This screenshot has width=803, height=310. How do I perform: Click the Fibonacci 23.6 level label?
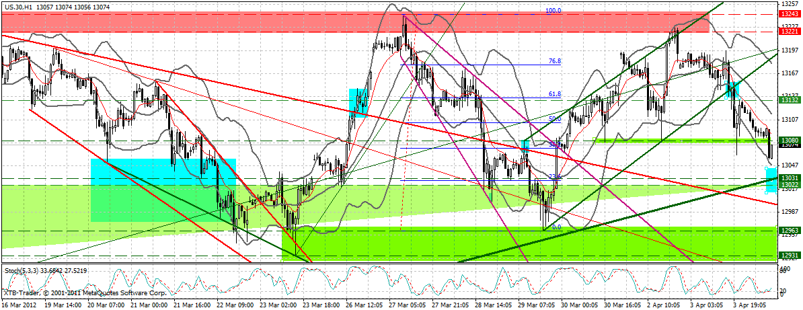pyautogui.click(x=555, y=177)
